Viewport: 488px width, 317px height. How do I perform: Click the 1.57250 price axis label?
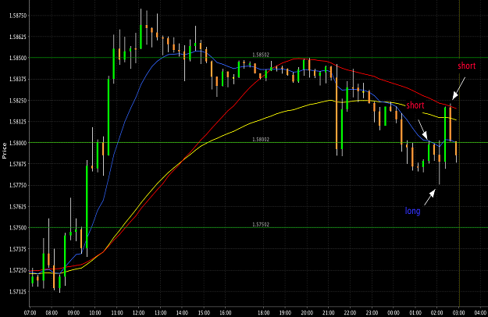coord(18,270)
